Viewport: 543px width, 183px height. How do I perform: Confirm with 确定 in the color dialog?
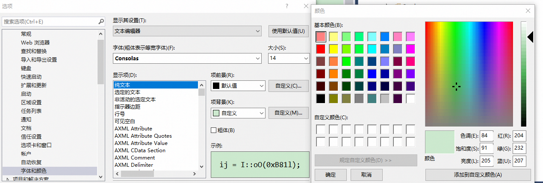coord(331,175)
